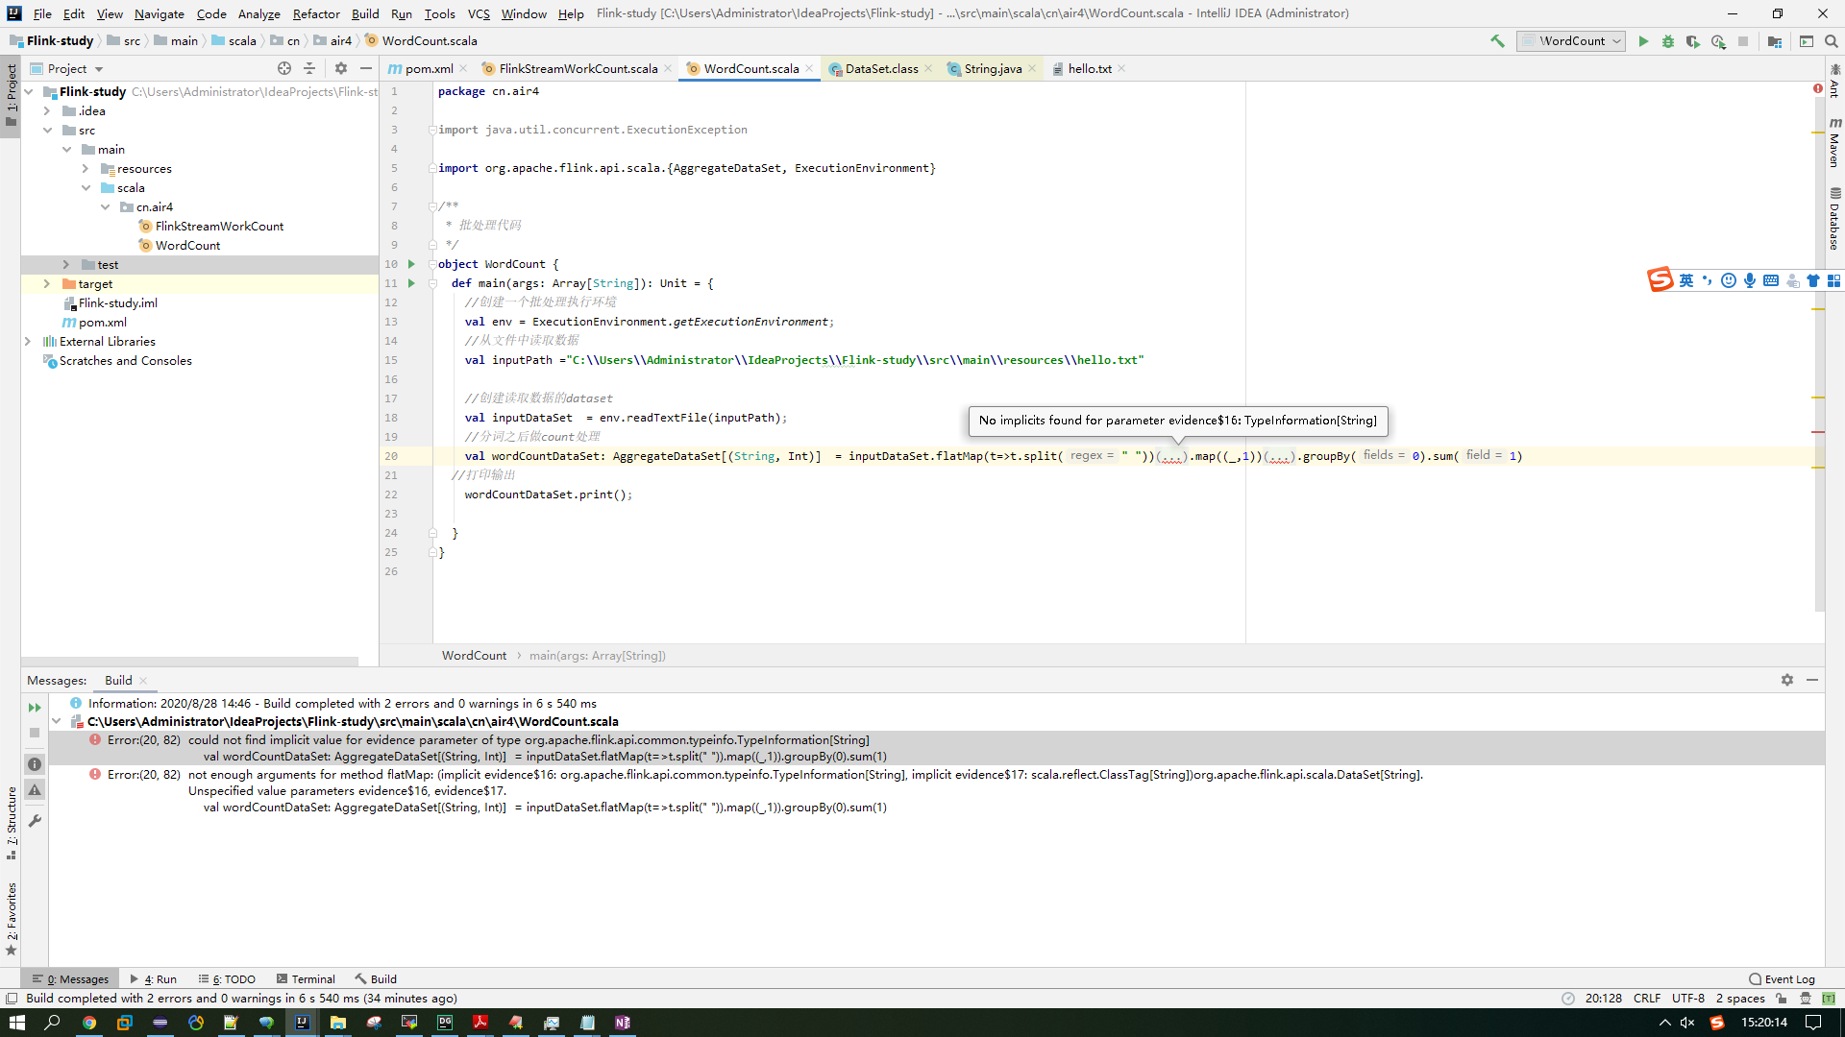Open Messages panel settings gear
Screen dimensions: 1845x1037
(x=1787, y=680)
